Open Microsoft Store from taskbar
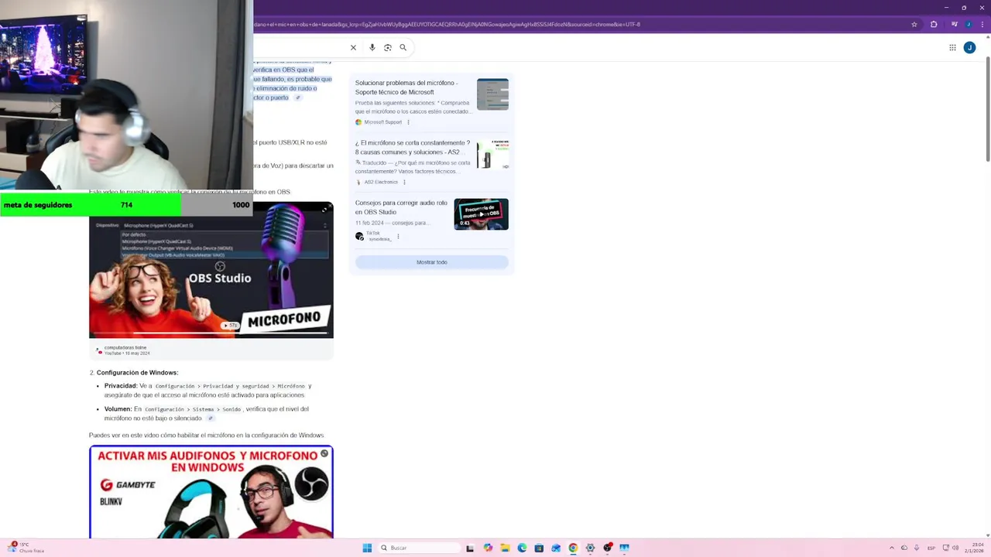This screenshot has width=991, height=557. click(x=539, y=548)
